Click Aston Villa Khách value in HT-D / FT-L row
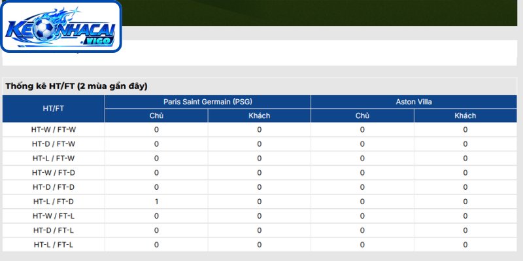 point(465,230)
